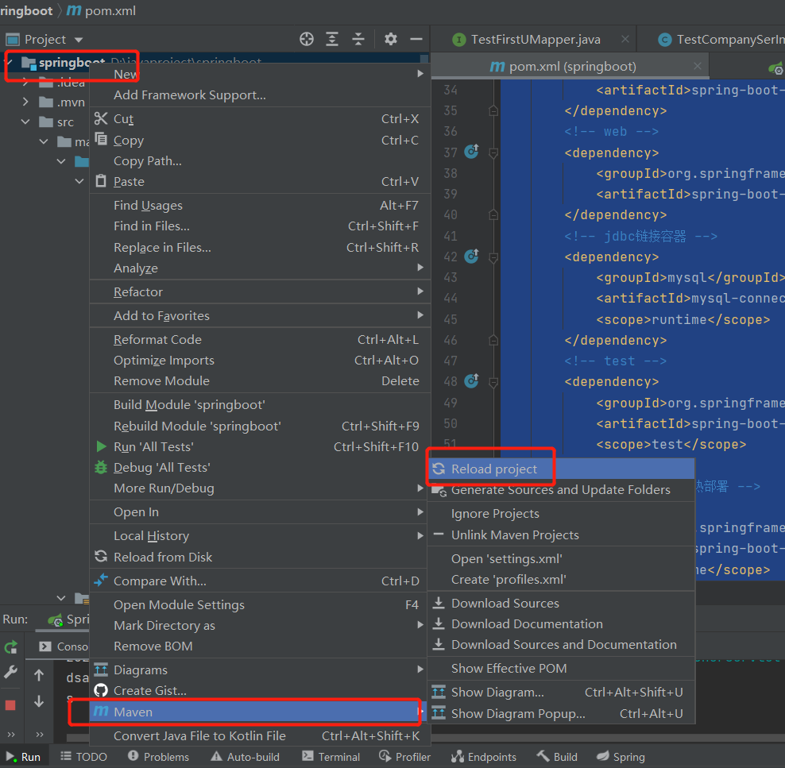This screenshot has width=785, height=768.
Task: Click the rerun icon in Run panel
Action: [11, 647]
